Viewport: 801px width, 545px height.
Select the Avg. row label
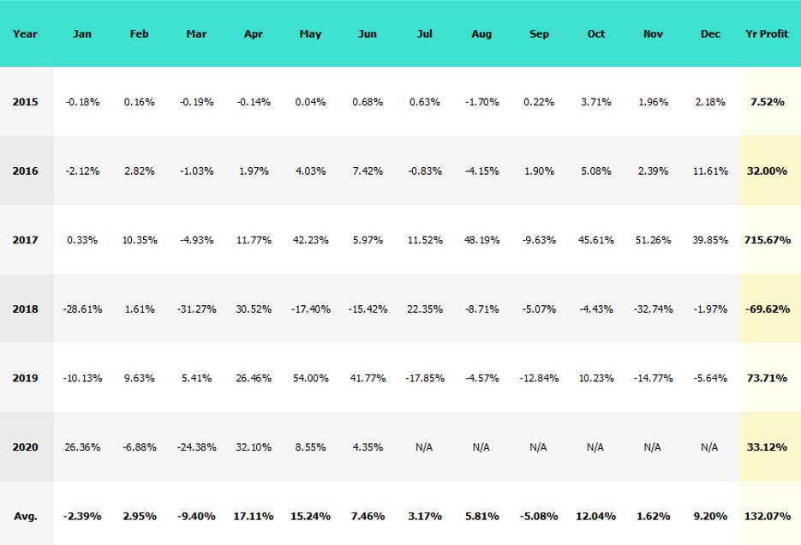tap(26, 517)
